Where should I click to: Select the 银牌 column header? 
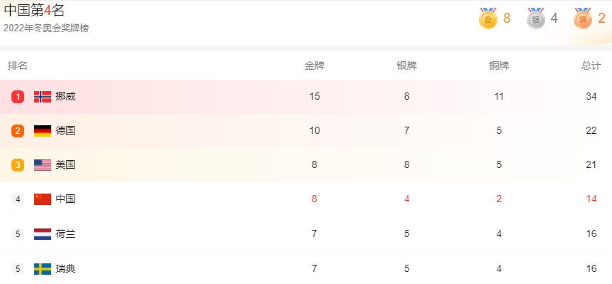click(x=407, y=65)
